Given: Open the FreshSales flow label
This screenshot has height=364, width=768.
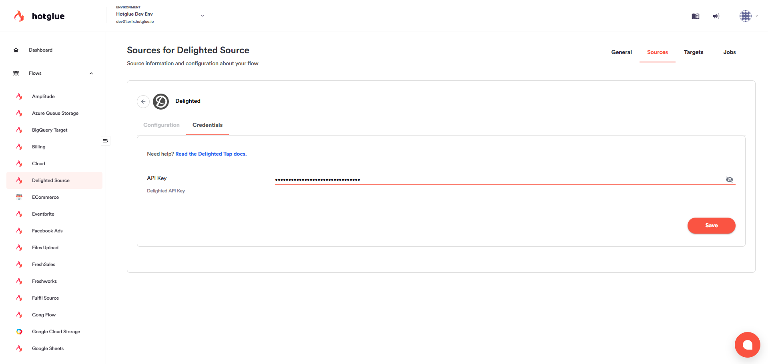Looking at the screenshot, I should (x=44, y=264).
